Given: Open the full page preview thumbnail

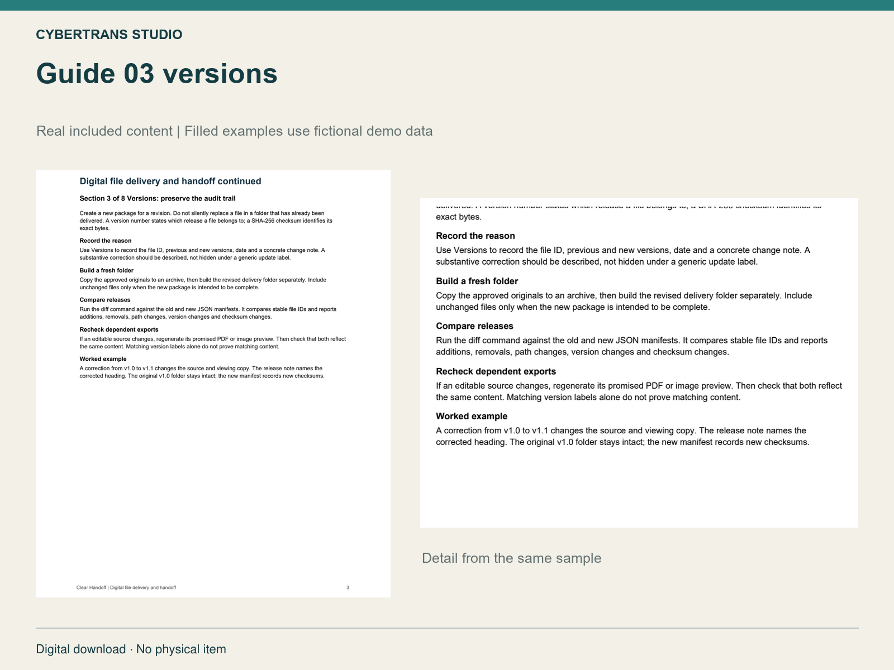Looking at the screenshot, I should pyautogui.click(x=213, y=384).
